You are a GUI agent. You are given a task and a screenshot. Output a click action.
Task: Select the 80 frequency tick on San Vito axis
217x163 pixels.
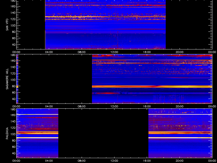(14, 32)
